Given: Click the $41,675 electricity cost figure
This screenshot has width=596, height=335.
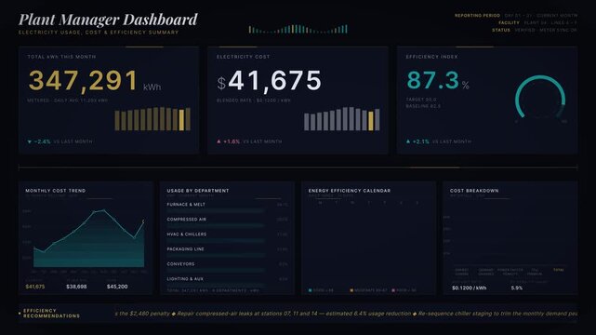Looking at the screenshot, I should click(x=269, y=81).
